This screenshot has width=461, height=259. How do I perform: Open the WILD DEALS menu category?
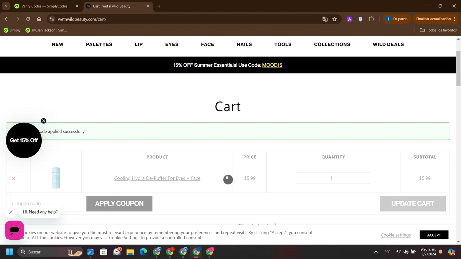pos(388,44)
